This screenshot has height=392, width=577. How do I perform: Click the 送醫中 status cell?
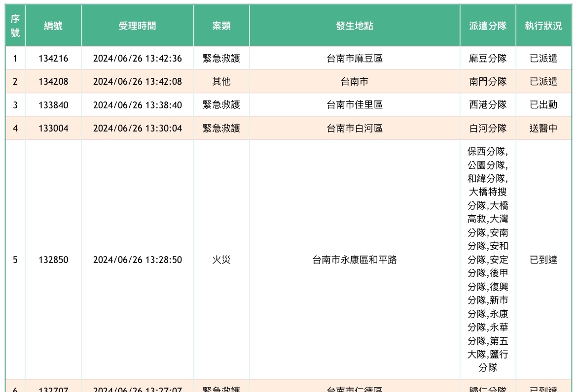[x=543, y=129]
